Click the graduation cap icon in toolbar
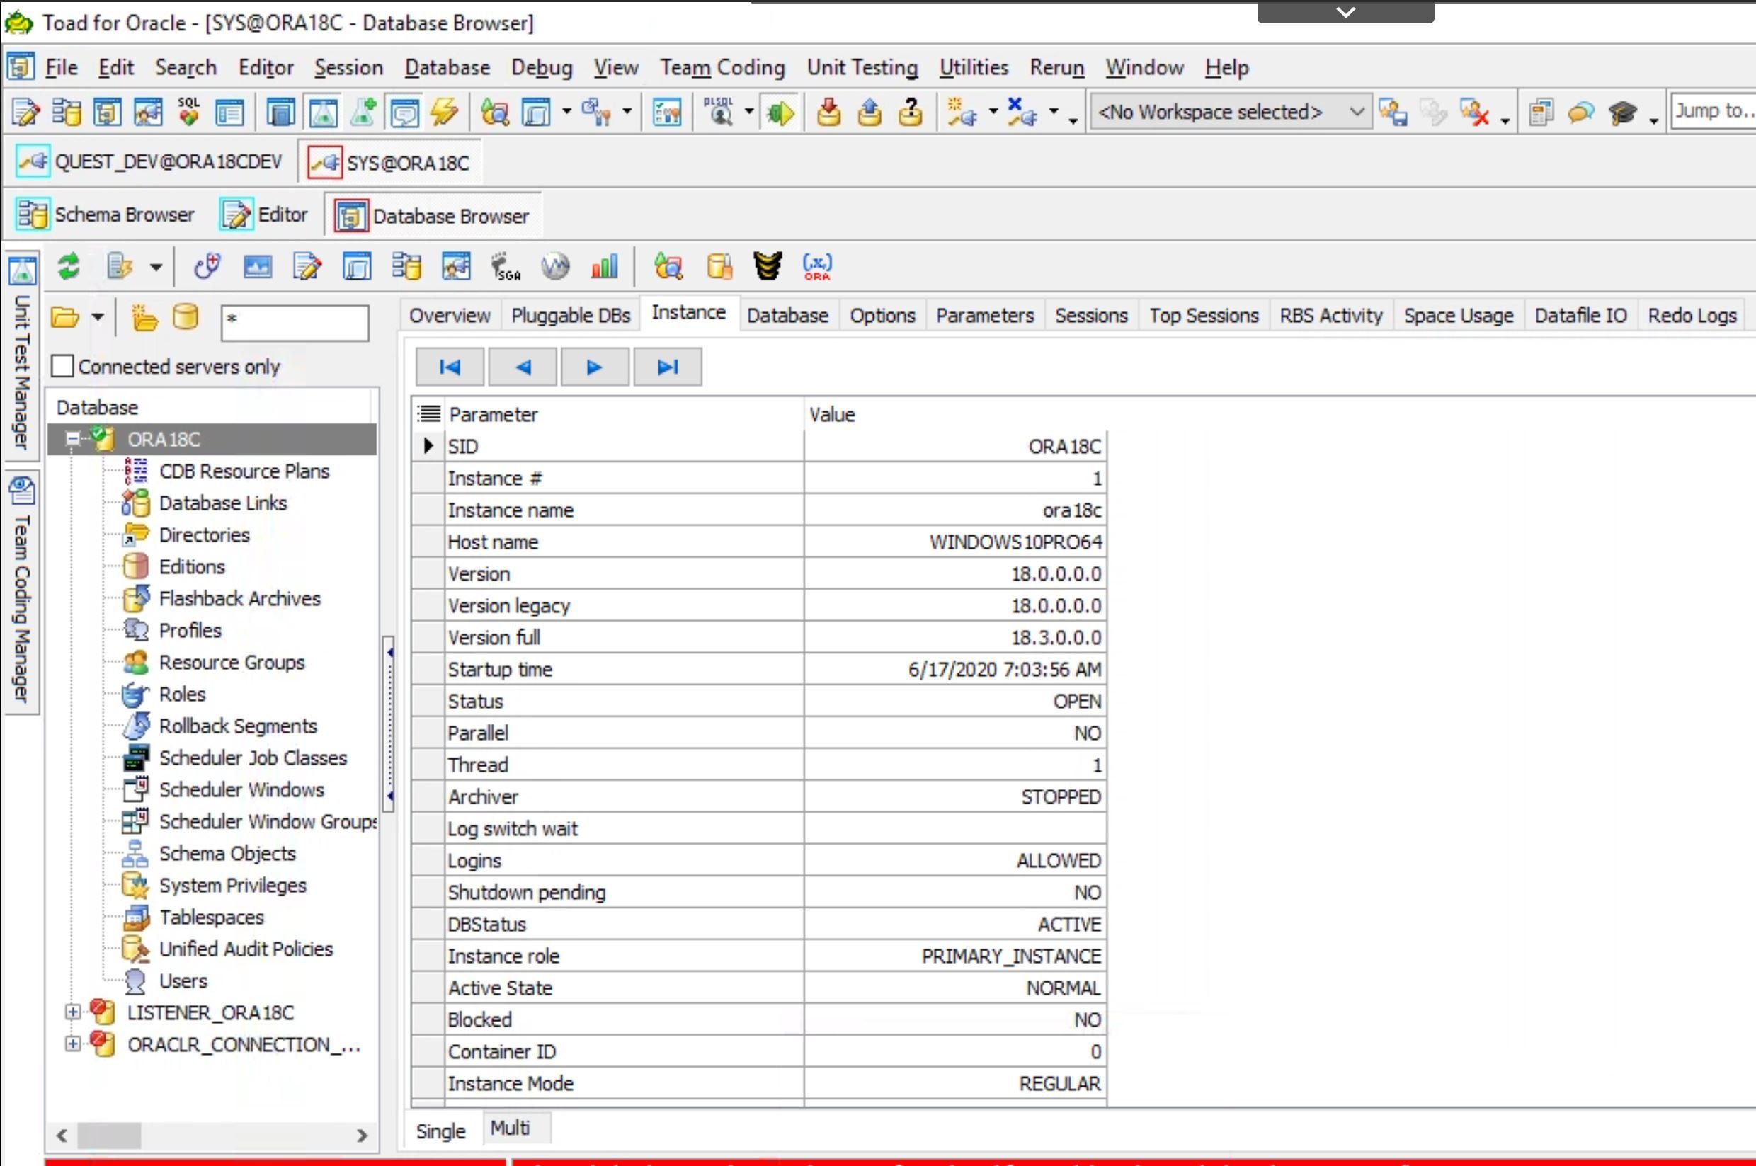The image size is (1756, 1166). (x=1622, y=113)
